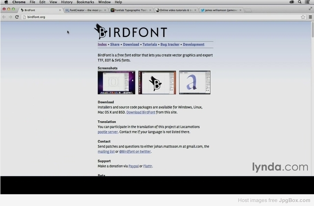Bookmark the page with star icon
The image size is (314, 206).
tap(303, 17)
